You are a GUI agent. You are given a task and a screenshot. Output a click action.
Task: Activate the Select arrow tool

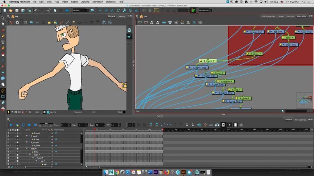point(3,18)
